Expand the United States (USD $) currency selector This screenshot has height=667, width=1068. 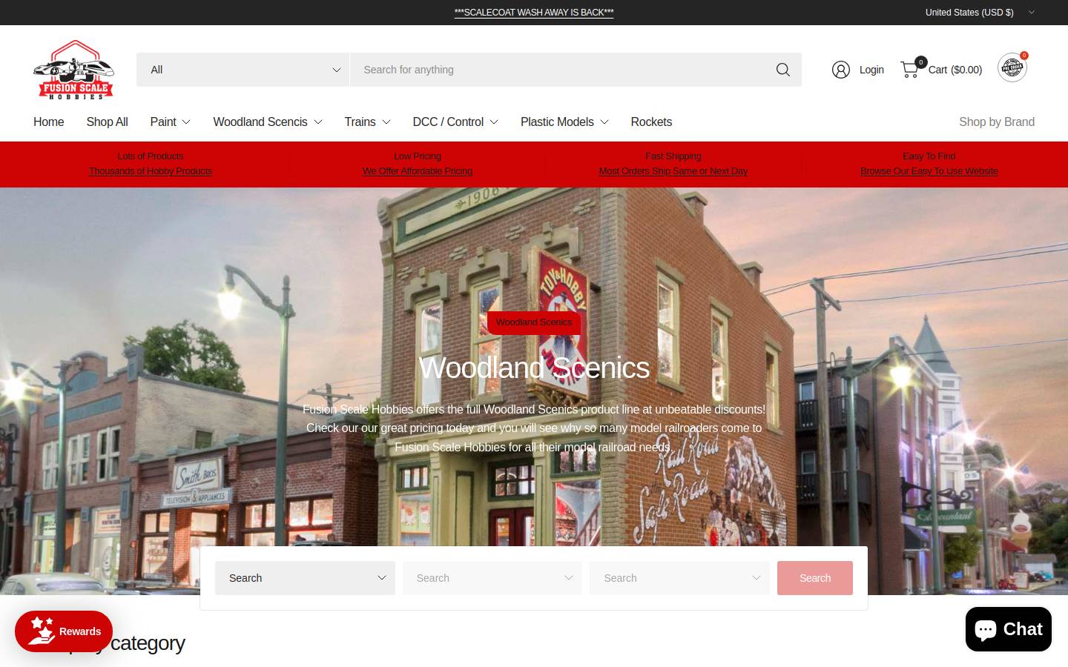980,13
